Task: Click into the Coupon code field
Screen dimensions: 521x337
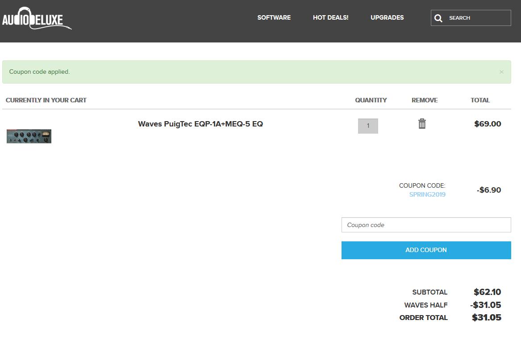Action: (426, 225)
